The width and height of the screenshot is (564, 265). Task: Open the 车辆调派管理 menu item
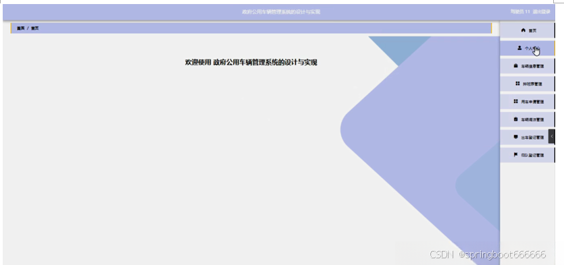tap(528, 119)
